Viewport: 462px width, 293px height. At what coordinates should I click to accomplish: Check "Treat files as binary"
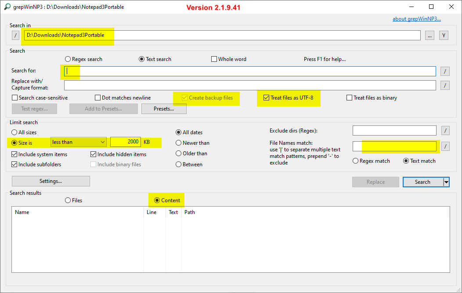coord(350,97)
